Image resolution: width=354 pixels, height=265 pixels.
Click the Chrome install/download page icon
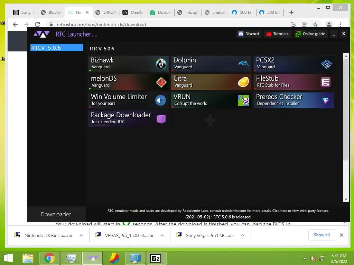click(x=293, y=24)
